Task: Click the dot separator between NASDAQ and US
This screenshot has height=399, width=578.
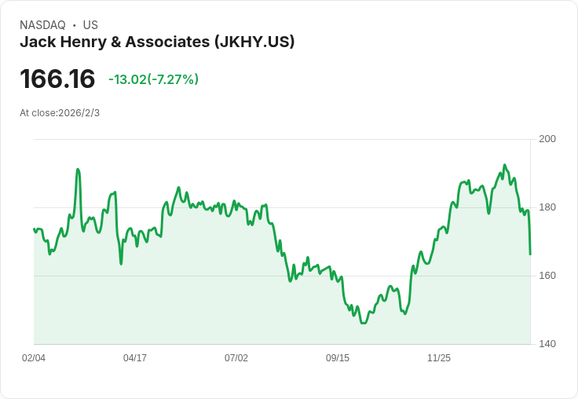Action: click(x=75, y=25)
